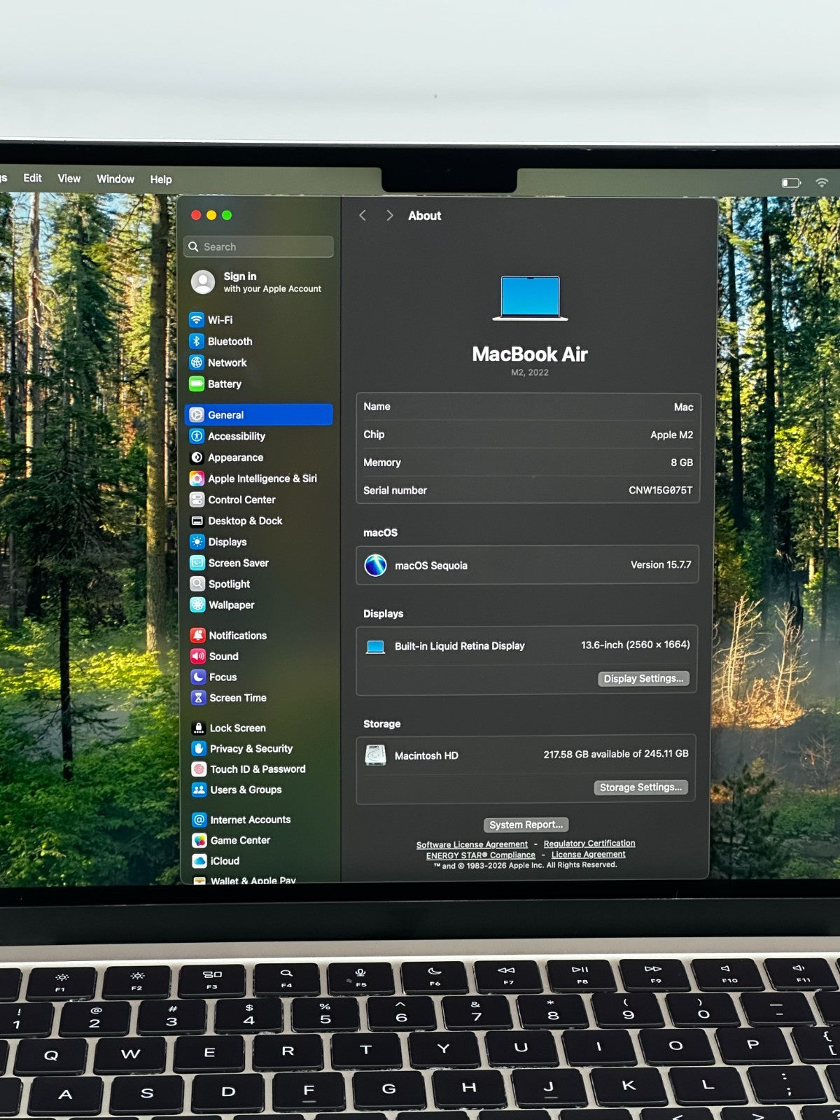
Task: Open the Game Center icon
Action: point(199,840)
